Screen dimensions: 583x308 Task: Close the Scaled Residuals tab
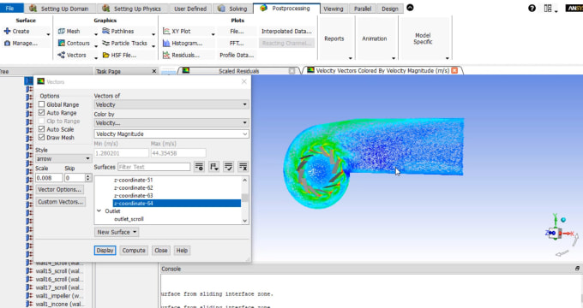click(x=291, y=70)
